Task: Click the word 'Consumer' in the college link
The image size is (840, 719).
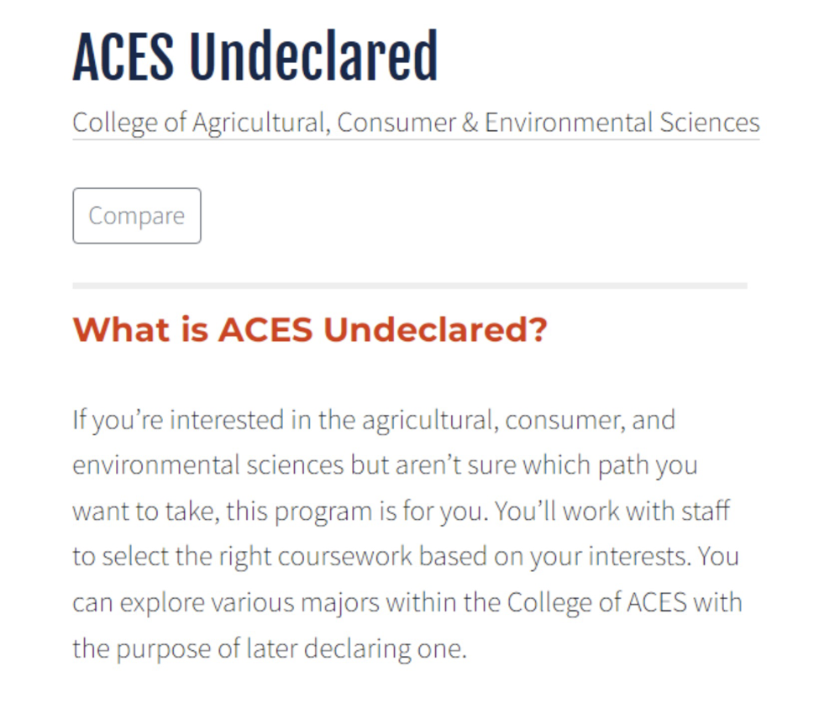Action: [x=396, y=122]
